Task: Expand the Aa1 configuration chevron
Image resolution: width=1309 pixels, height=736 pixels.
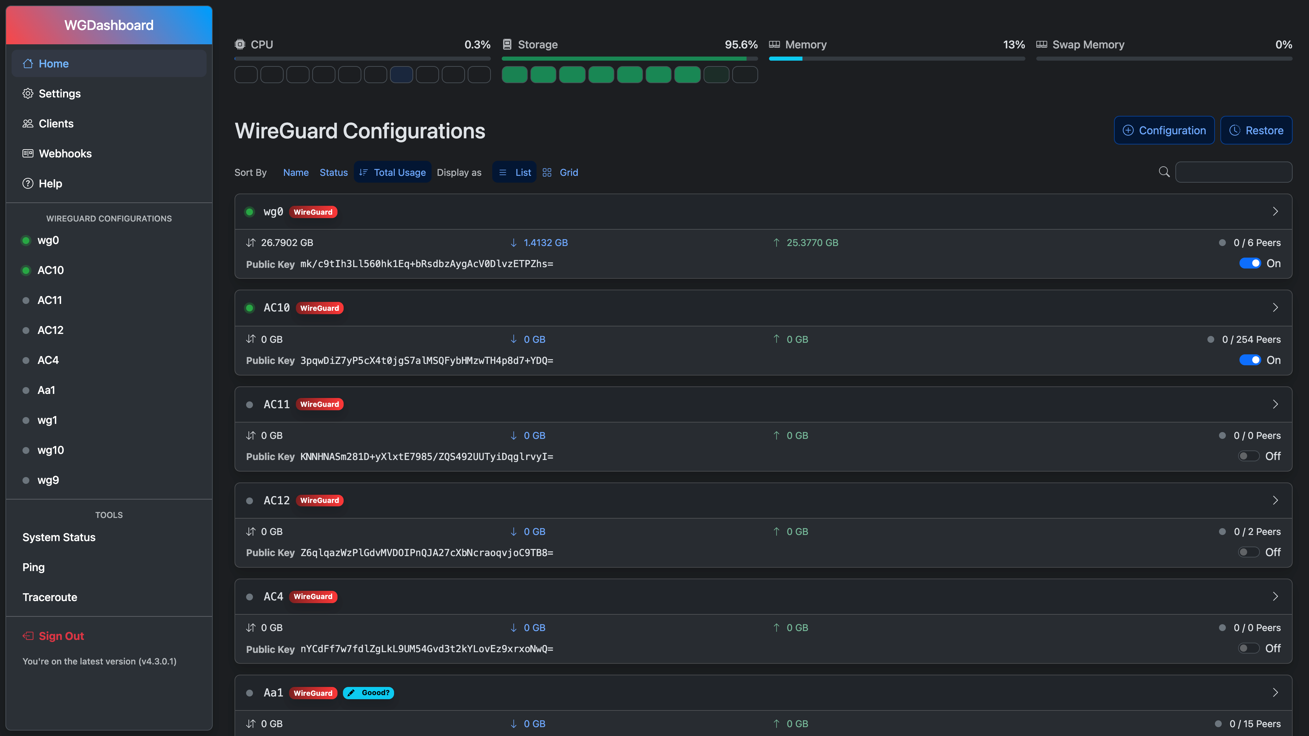Action: pos(1276,692)
